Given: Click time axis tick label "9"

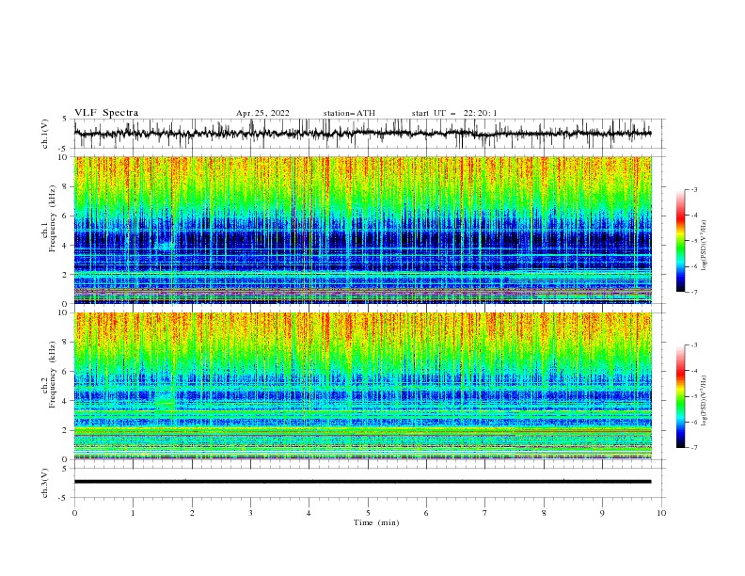Looking at the screenshot, I should [602, 513].
